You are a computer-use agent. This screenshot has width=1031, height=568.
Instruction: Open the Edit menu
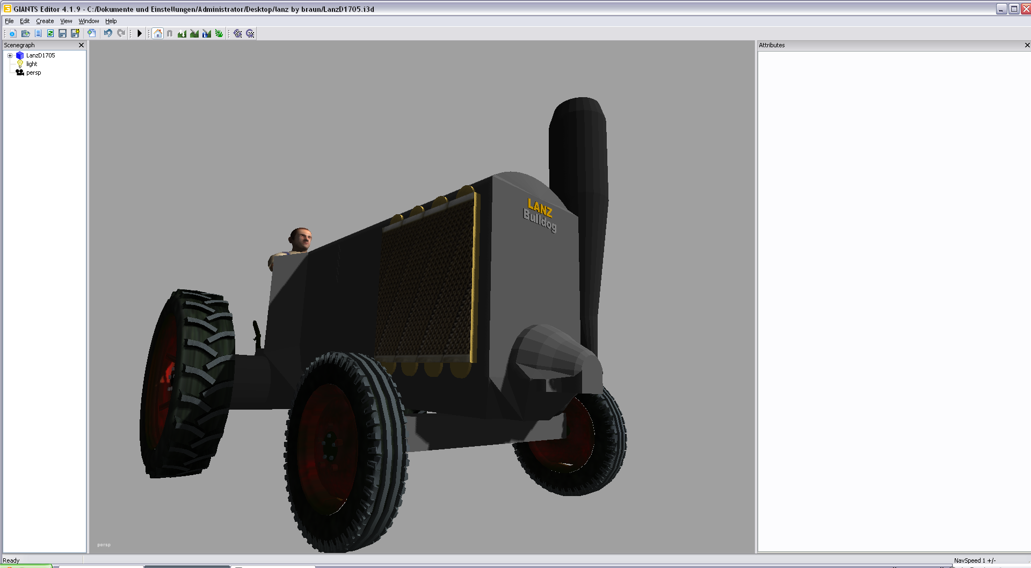[x=25, y=21]
